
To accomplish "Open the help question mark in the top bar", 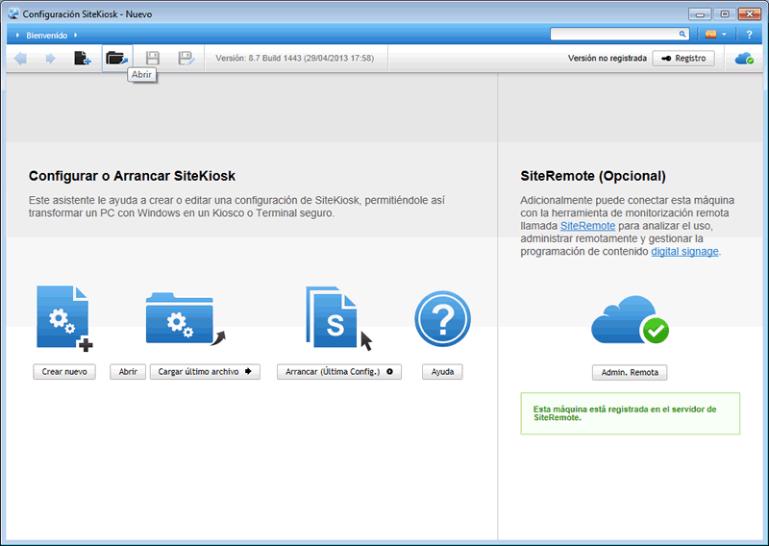I will click(x=749, y=35).
